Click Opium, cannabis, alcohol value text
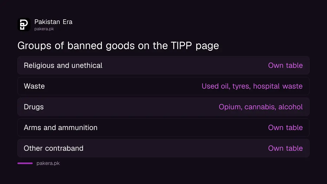The width and height of the screenshot is (327, 184). point(261,107)
